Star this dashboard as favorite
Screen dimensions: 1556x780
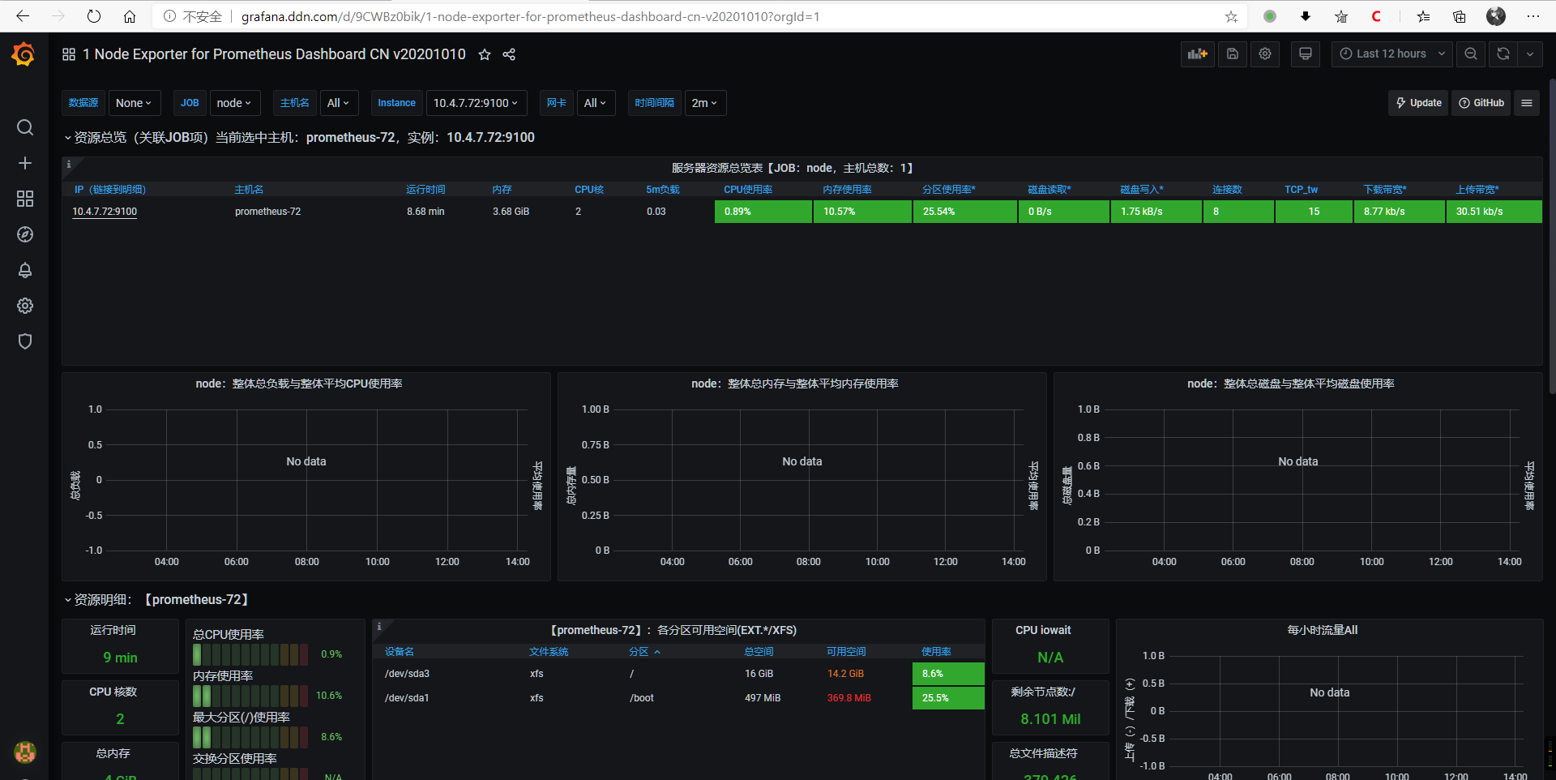(x=485, y=54)
